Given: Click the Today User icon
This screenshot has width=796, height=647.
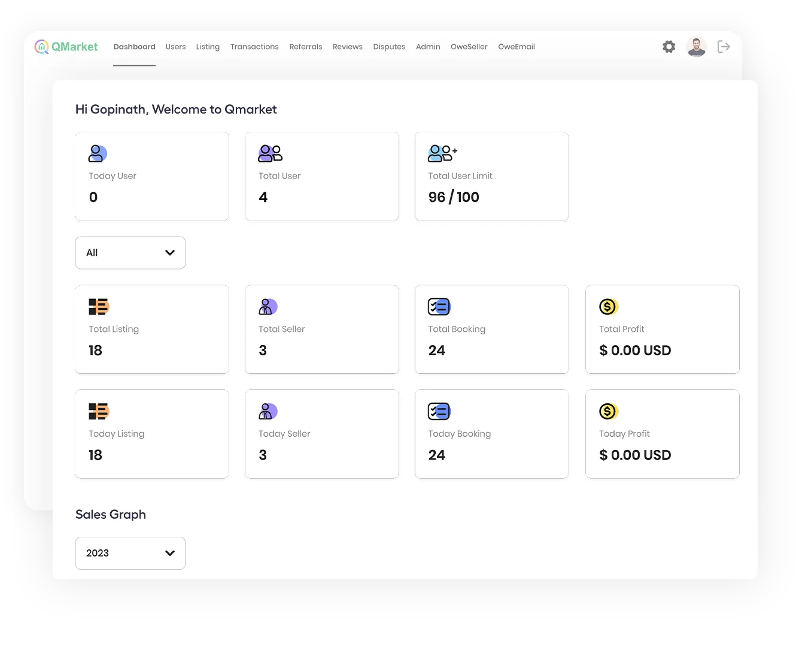Looking at the screenshot, I should [x=97, y=153].
